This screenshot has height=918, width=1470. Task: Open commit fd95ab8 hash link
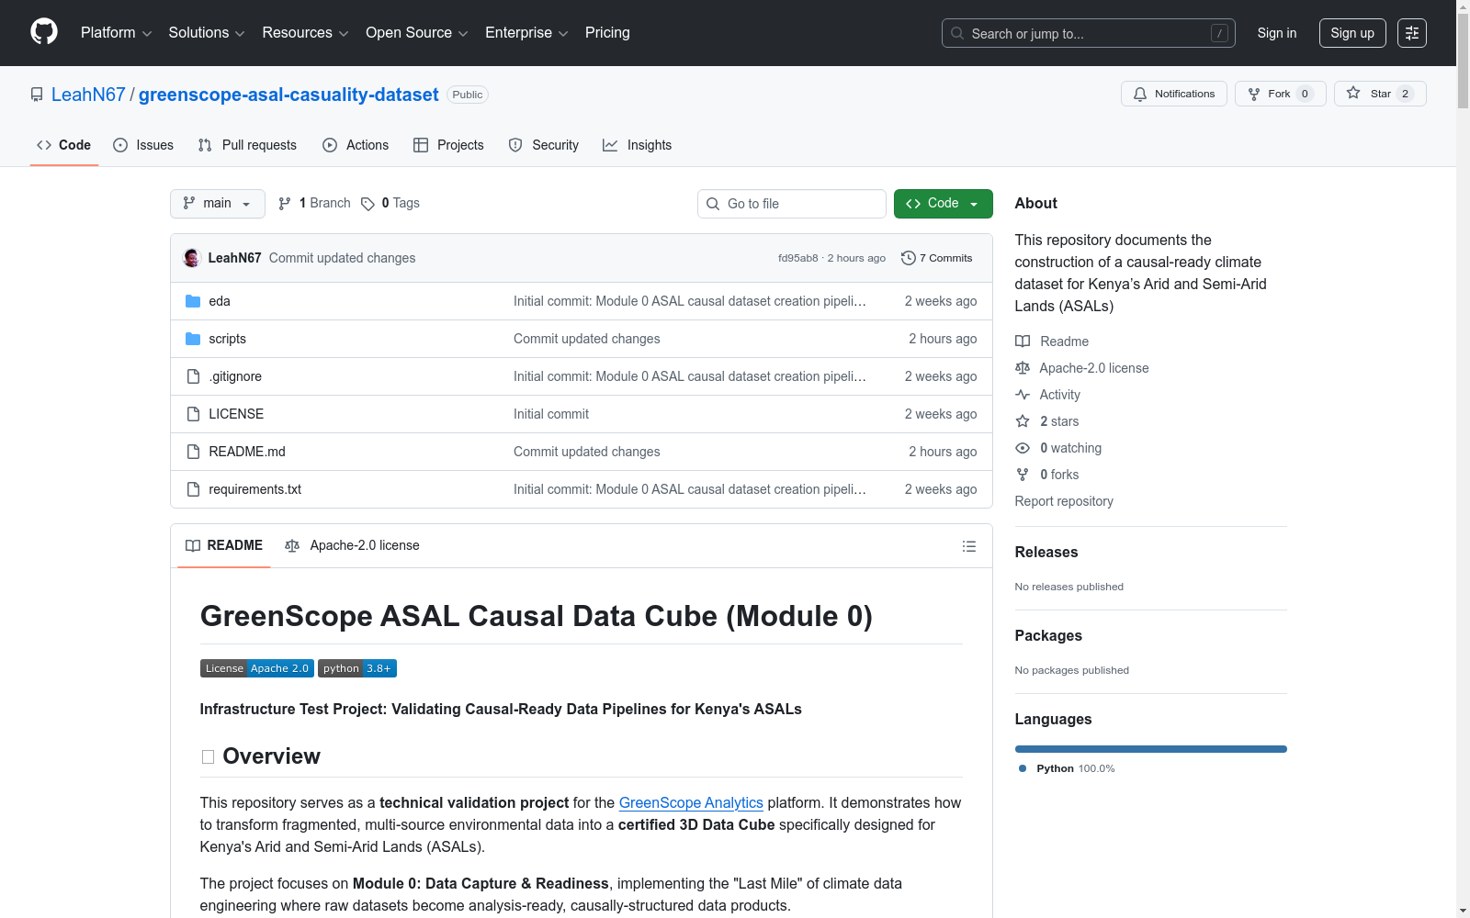[x=797, y=258]
